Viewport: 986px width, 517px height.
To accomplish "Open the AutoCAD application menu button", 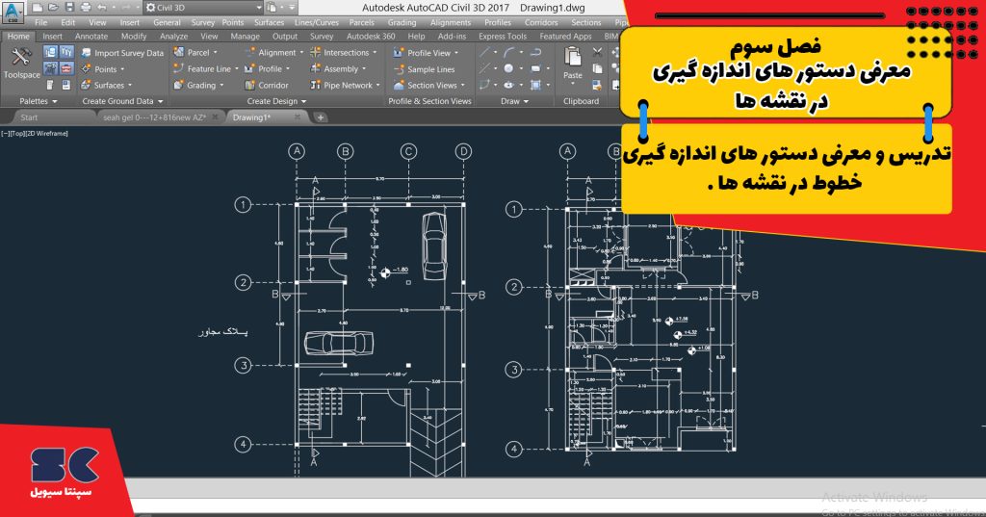I will coord(13,12).
